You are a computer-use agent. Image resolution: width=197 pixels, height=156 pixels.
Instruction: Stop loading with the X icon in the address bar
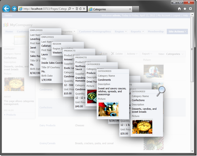coord(84,9)
